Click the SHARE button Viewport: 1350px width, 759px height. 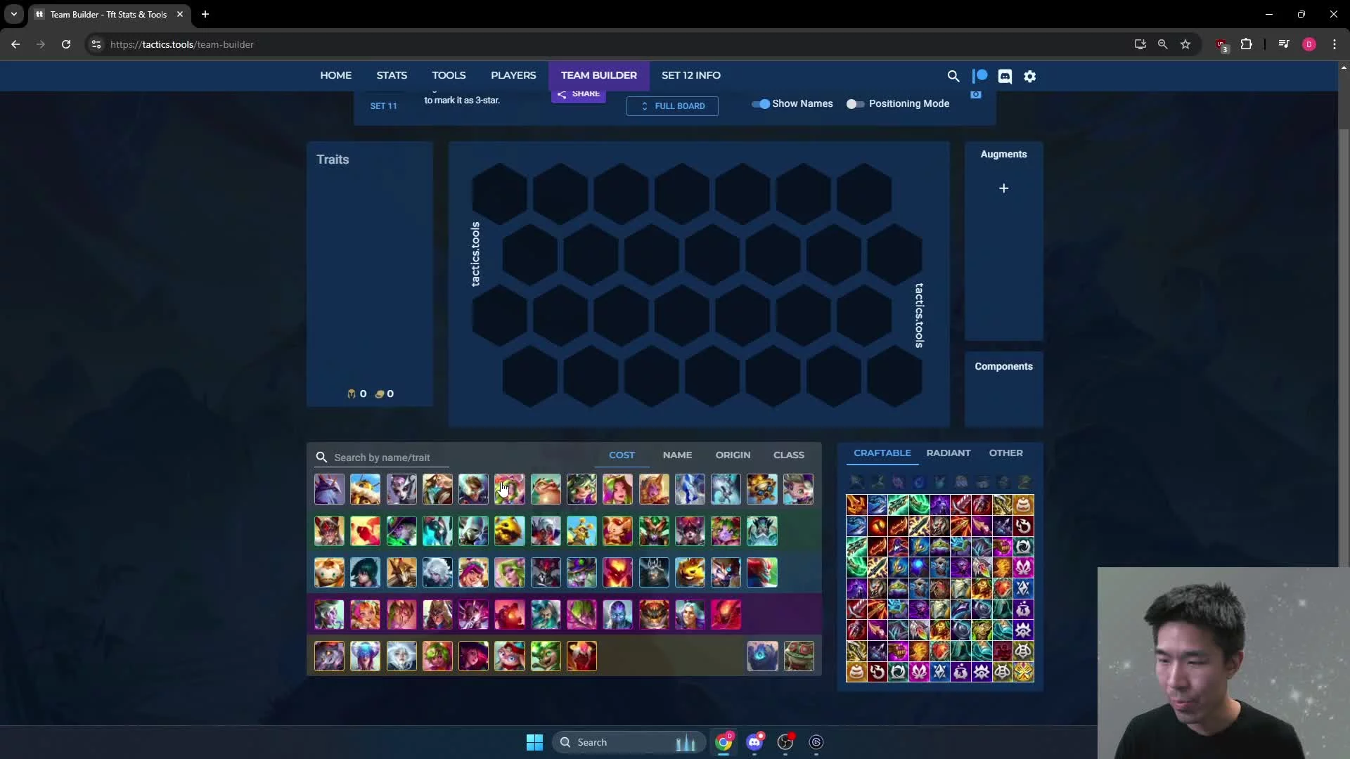(579, 95)
